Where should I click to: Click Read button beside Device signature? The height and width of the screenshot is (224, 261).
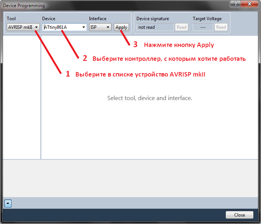click(182, 27)
